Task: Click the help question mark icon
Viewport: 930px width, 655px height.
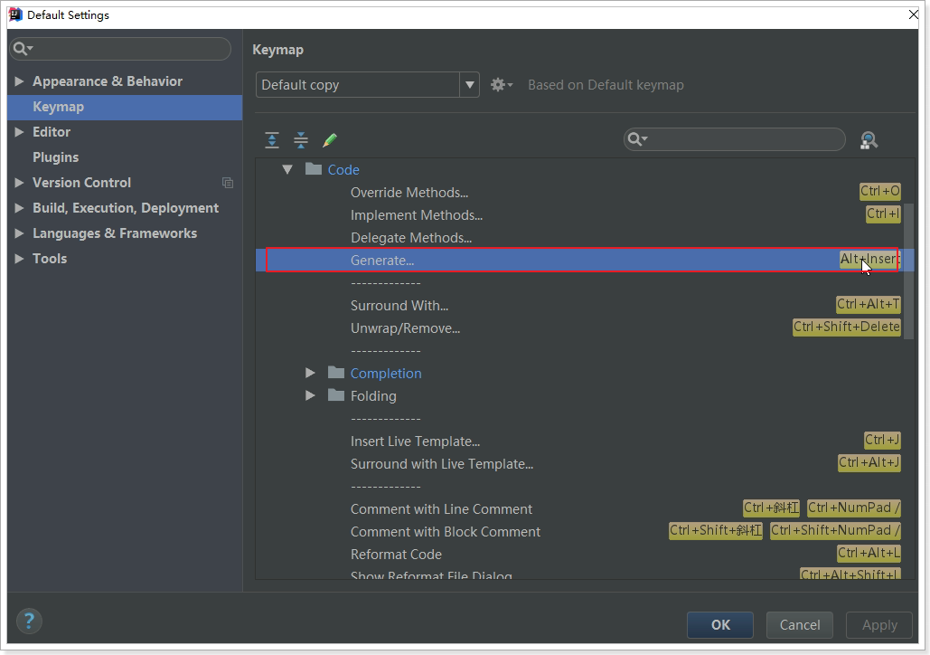Action: 29,622
